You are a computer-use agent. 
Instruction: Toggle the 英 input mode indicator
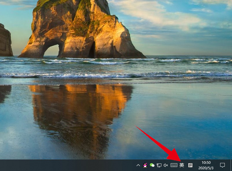point(182,165)
